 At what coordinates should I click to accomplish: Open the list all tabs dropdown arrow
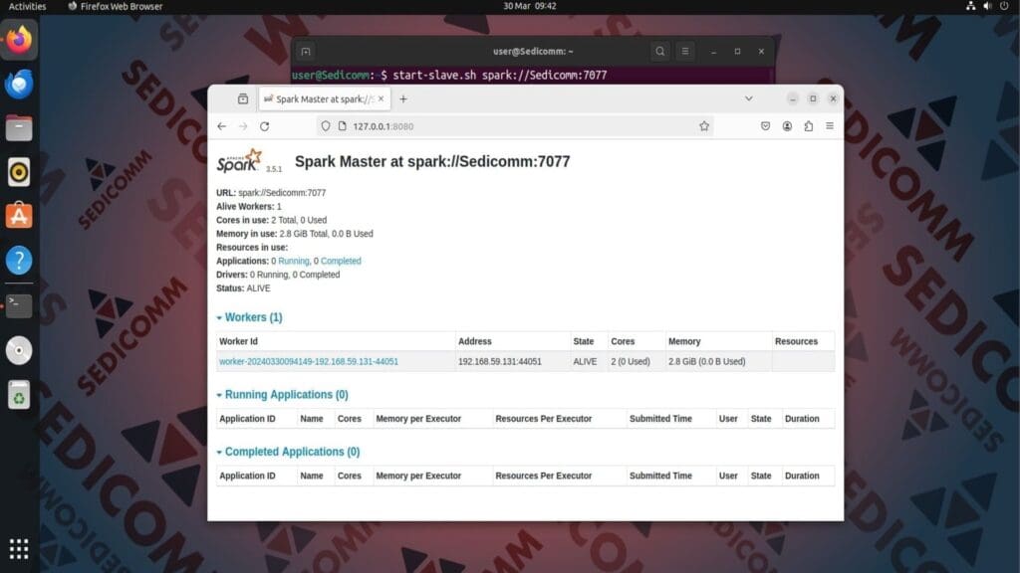click(x=749, y=98)
